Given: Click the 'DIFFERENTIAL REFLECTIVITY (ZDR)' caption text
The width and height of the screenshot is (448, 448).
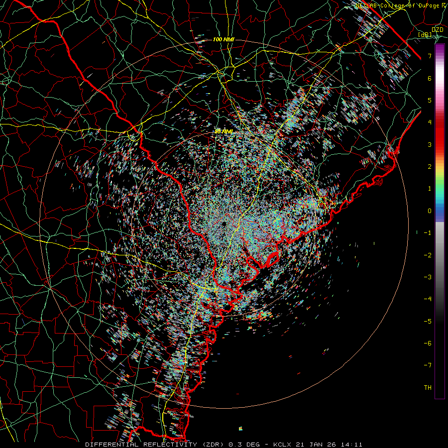Looking at the screenshot, I should [155, 445].
